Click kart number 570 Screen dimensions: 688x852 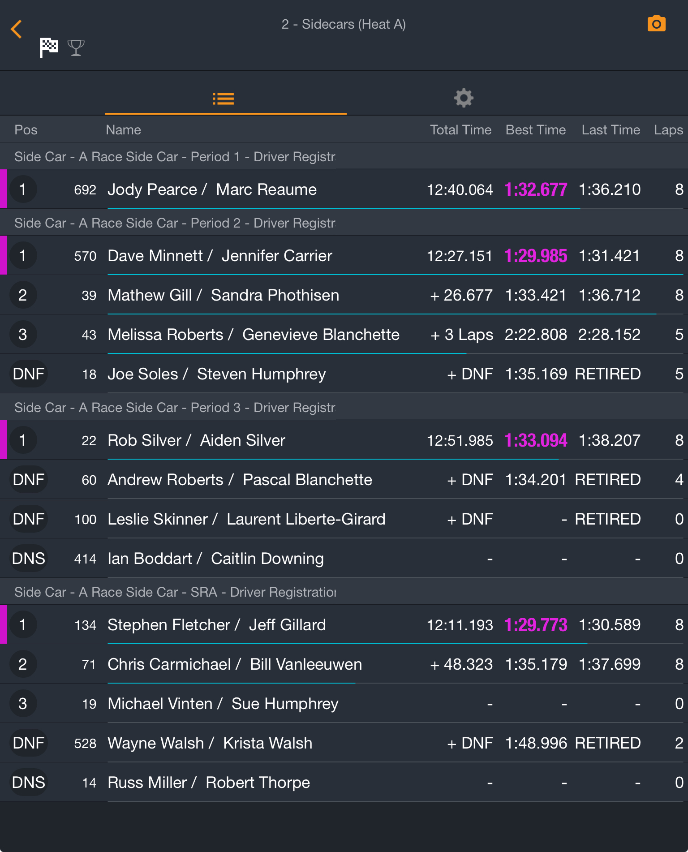(x=85, y=256)
